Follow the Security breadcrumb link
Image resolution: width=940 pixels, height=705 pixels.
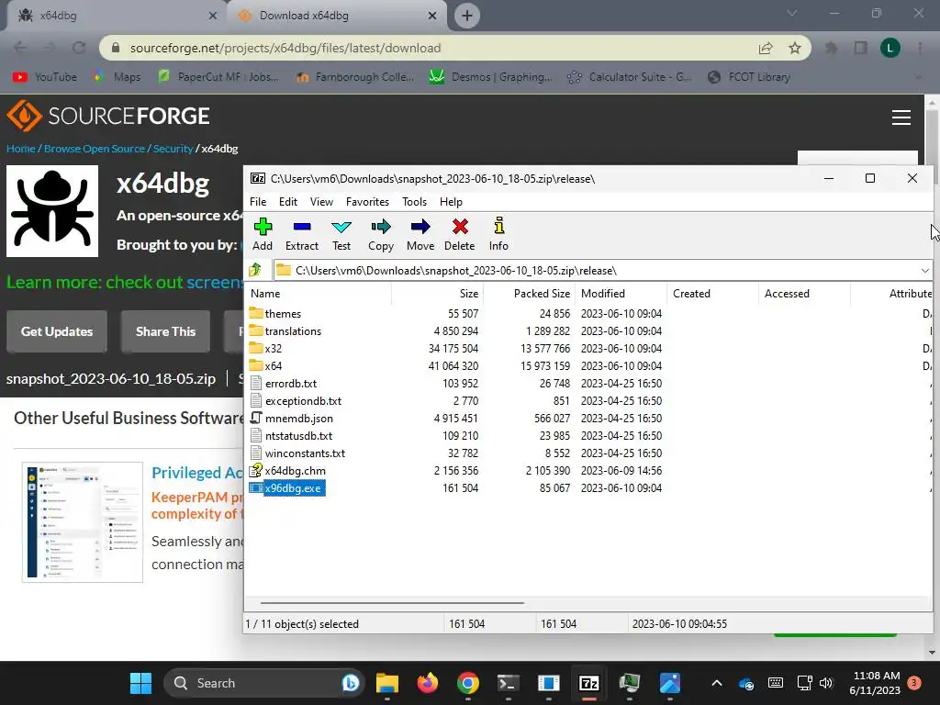click(x=173, y=149)
